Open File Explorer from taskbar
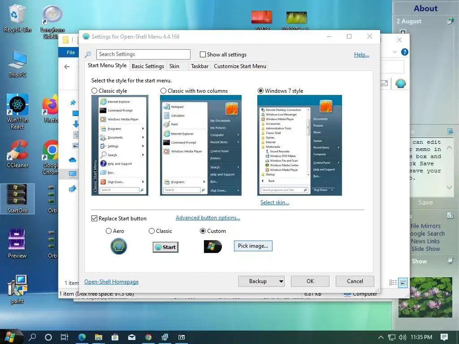This screenshot has width=459, height=344. 99,337
